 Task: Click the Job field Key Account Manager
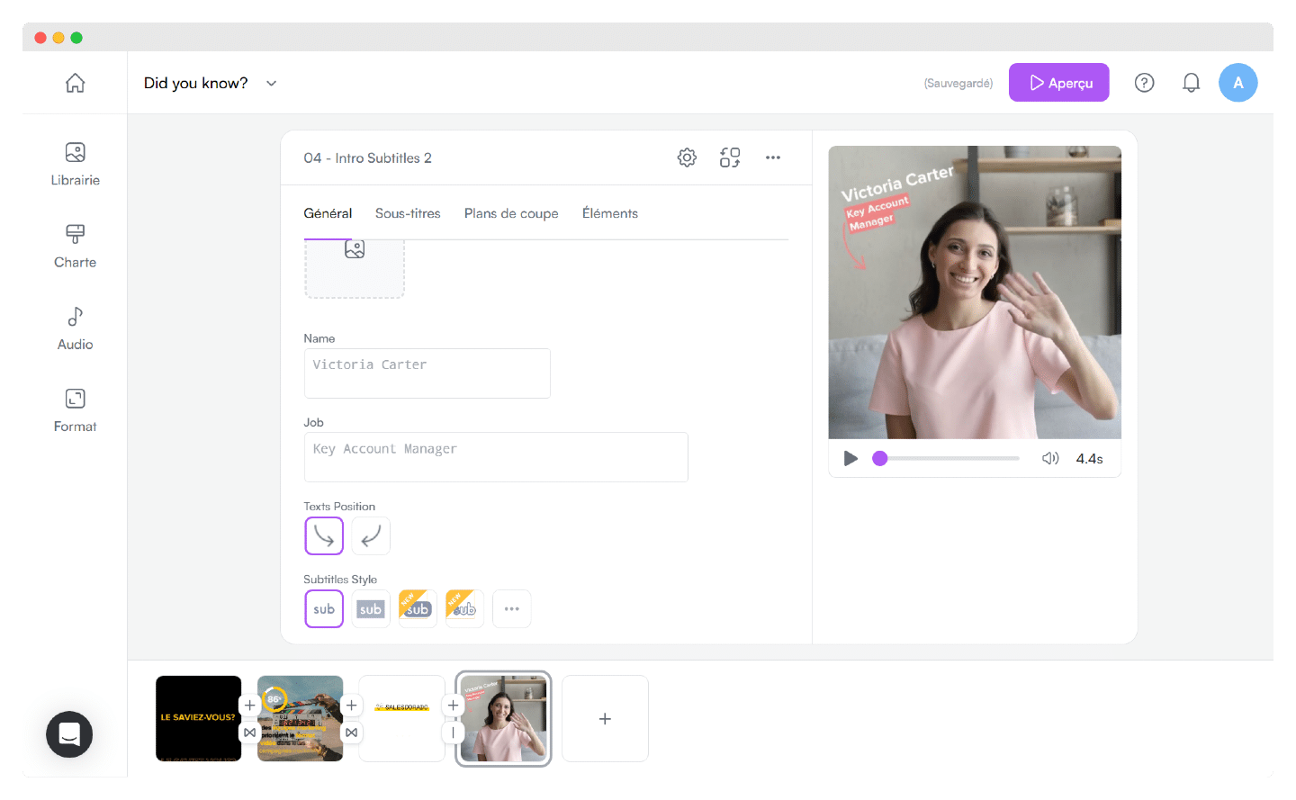pyautogui.click(x=496, y=457)
